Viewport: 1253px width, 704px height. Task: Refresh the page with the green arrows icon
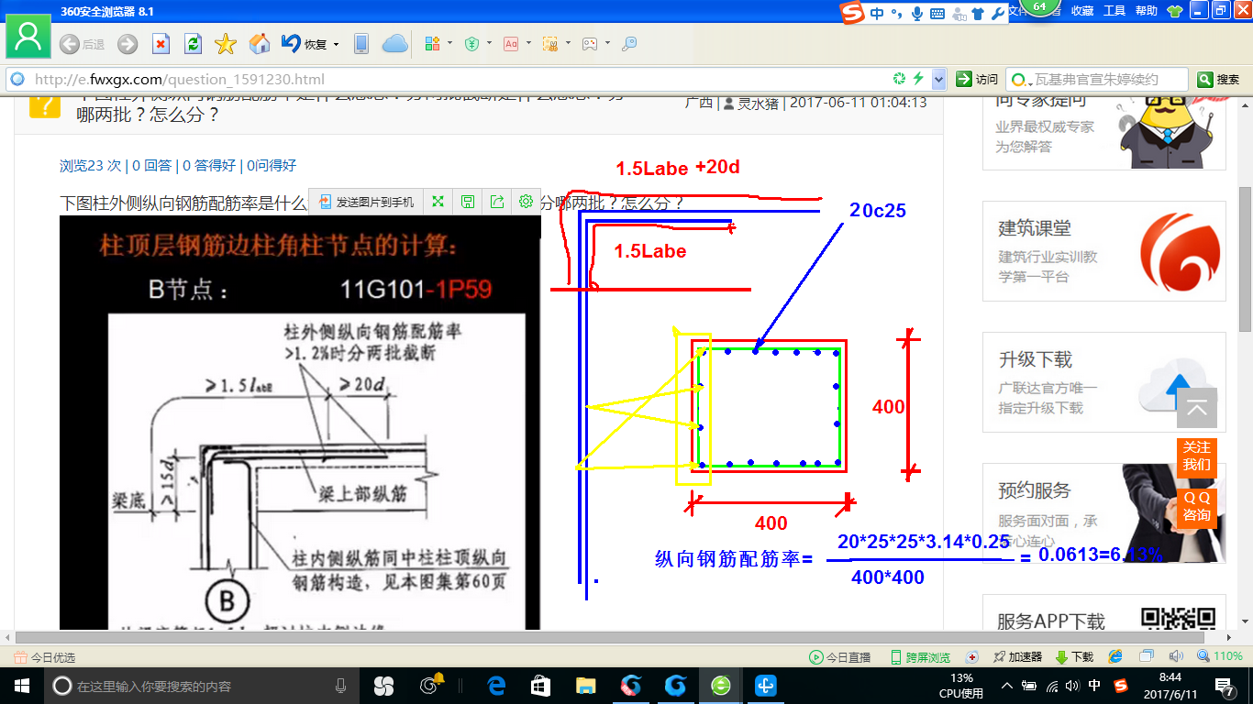193,44
